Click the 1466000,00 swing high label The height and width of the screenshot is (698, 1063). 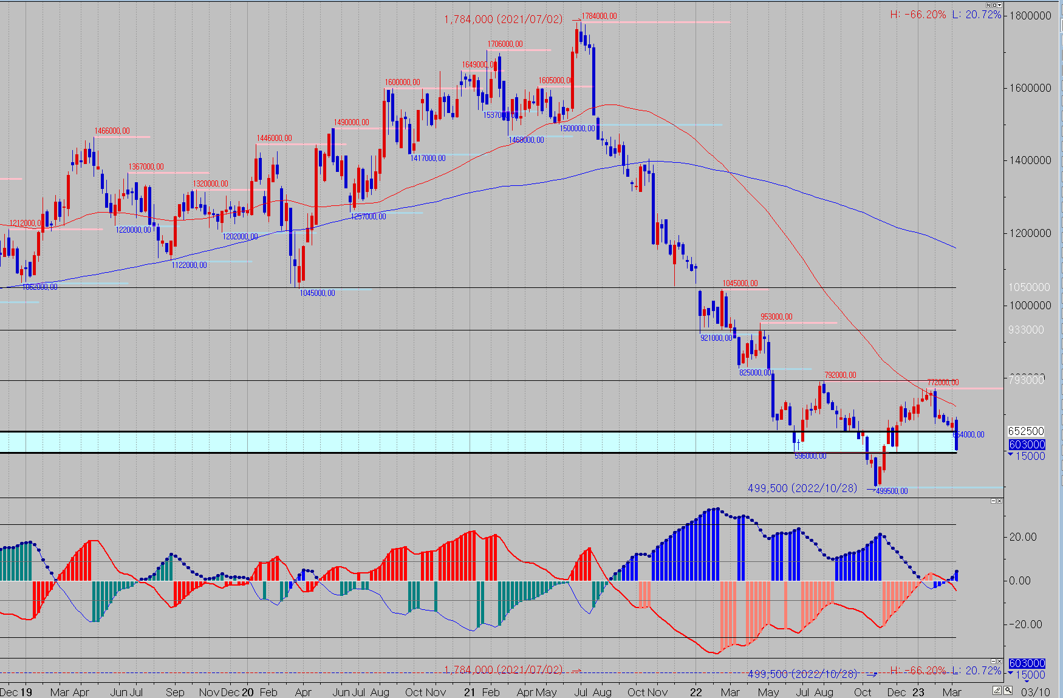tap(112, 131)
